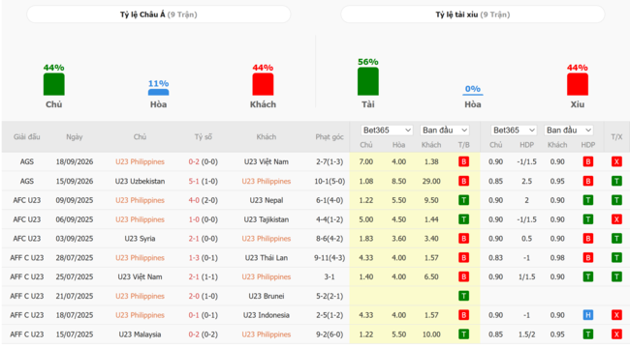Click red X T/X badge in Indonesia row
Image resolution: width=630 pixels, height=348 pixels.
(616, 315)
